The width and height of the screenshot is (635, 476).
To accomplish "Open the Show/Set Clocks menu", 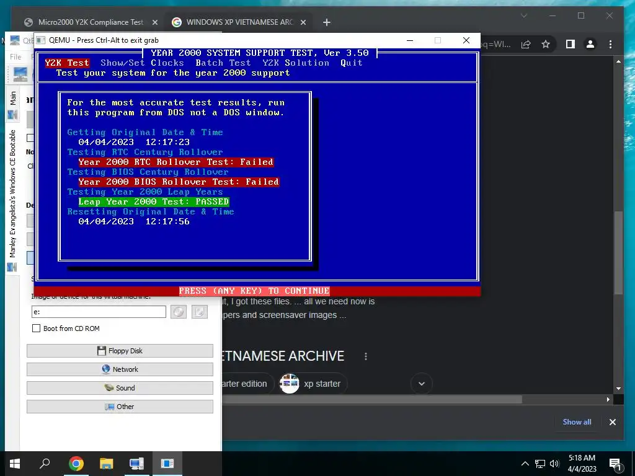I will [142, 63].
